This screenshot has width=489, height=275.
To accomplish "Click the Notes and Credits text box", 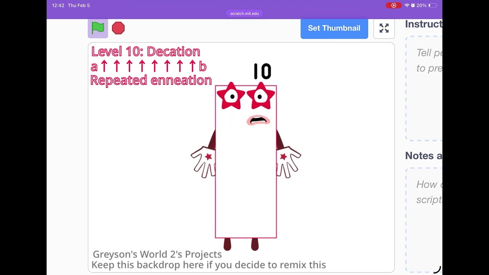I will [424, 220].
